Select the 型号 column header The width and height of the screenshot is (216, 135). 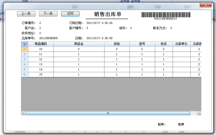(x=142, y=44)
